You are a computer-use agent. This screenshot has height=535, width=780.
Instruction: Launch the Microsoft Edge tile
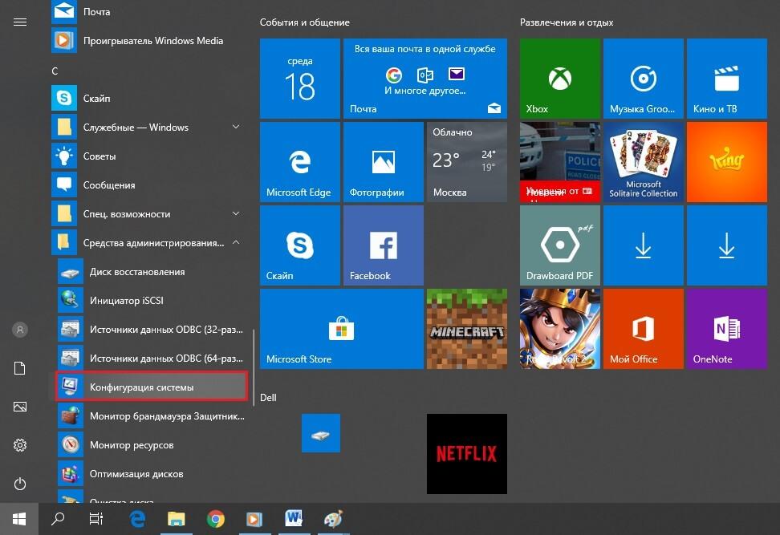300,162
